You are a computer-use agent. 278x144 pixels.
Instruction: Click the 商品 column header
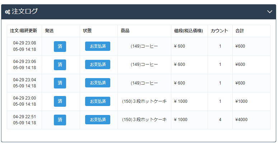(x=125, y=31)
